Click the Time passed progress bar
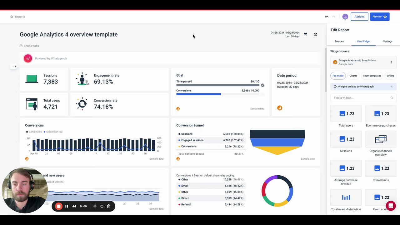Screen dimensions: 400x225 pyautogui.click(x=218, y=85)
